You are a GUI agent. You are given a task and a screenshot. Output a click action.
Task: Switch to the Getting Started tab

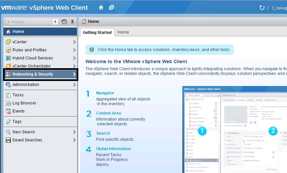[x=97, y=32]
